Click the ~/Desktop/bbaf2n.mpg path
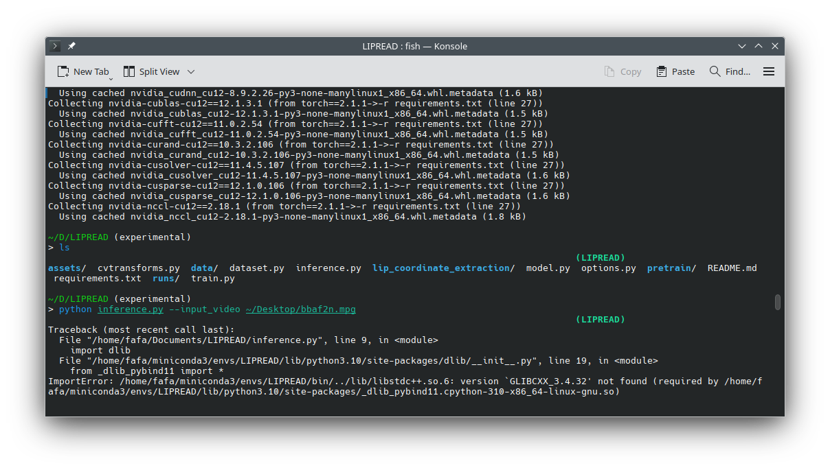The image size is (830, 470). click(301, 309)
